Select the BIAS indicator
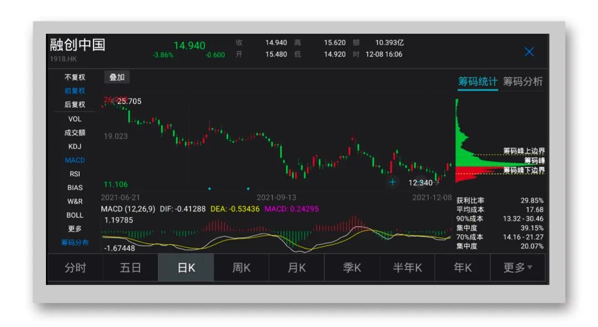Image resolution: width=598 pixels, height=327 pixels. point(75,188)
